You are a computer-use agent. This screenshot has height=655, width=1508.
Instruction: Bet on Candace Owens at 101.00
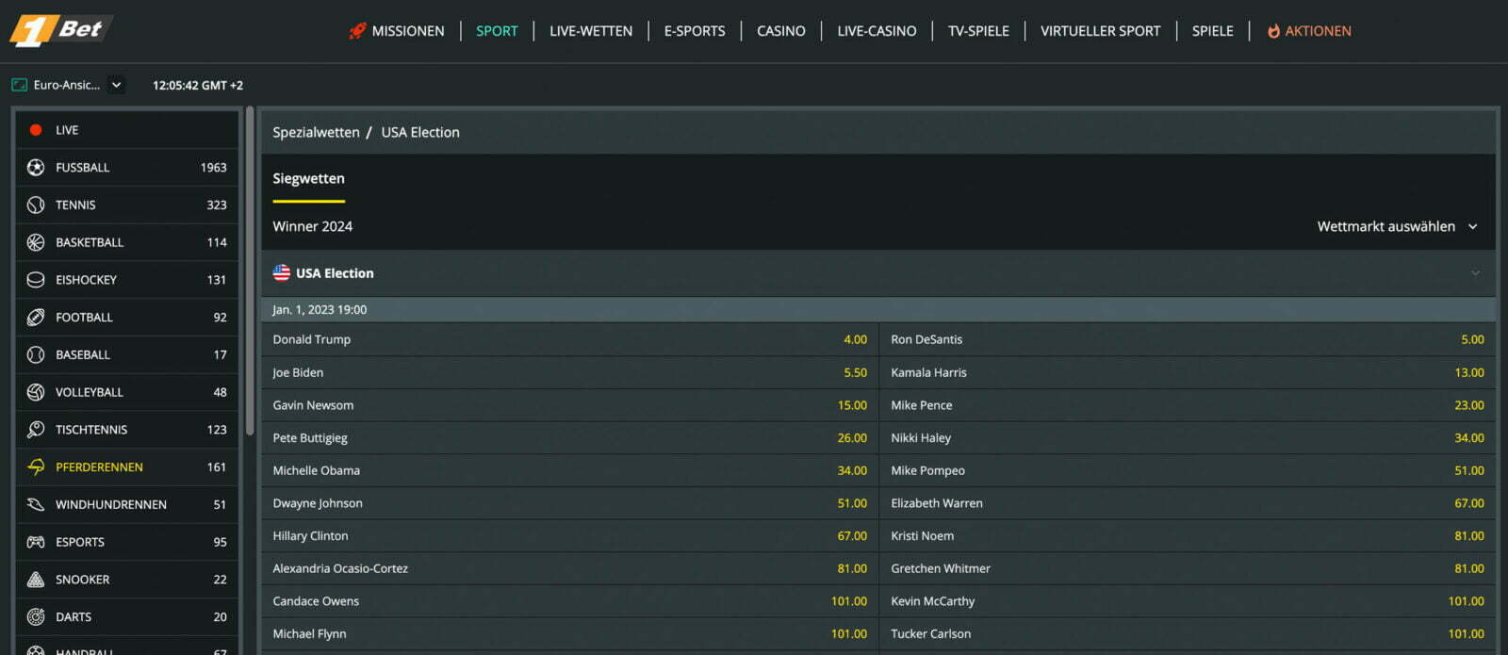(x=569, y=601)
